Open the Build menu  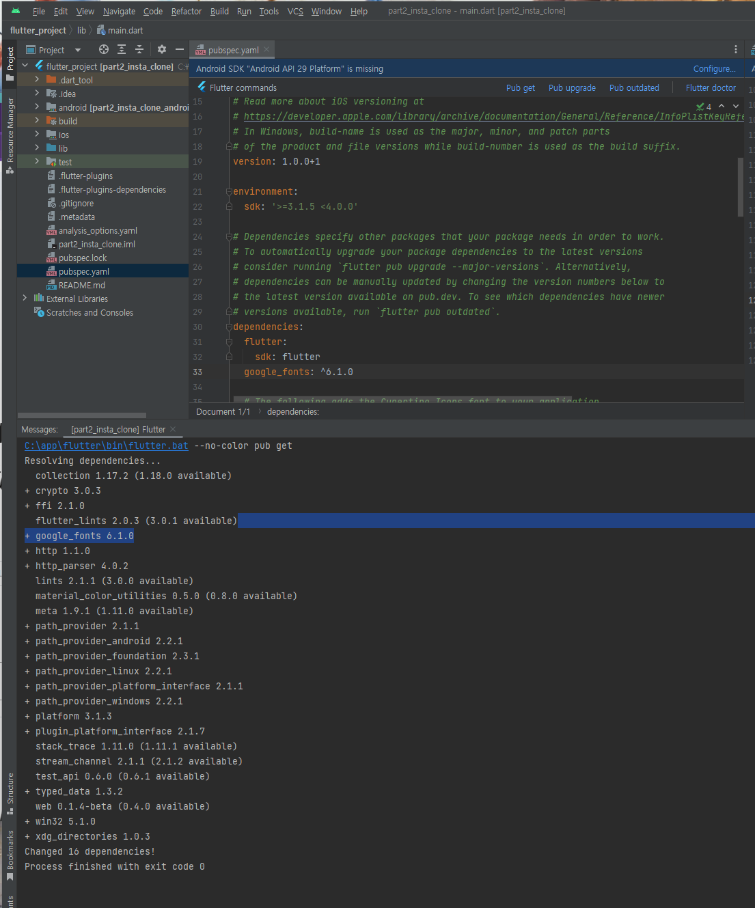click(219, 11)
